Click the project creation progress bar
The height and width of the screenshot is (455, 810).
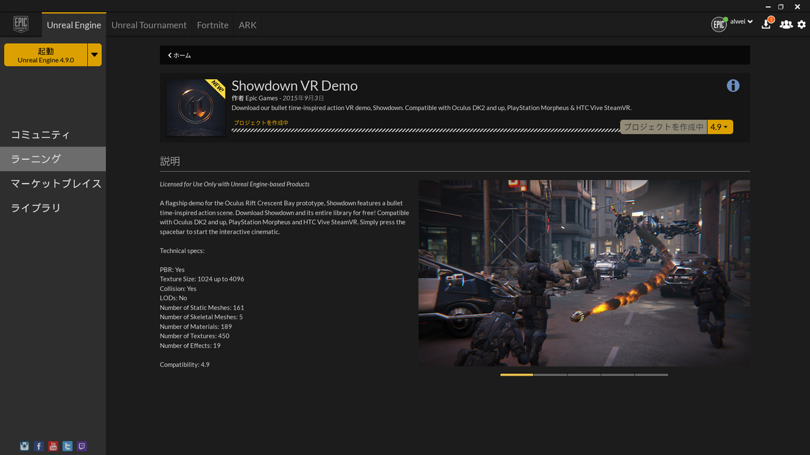coord(425,130)
